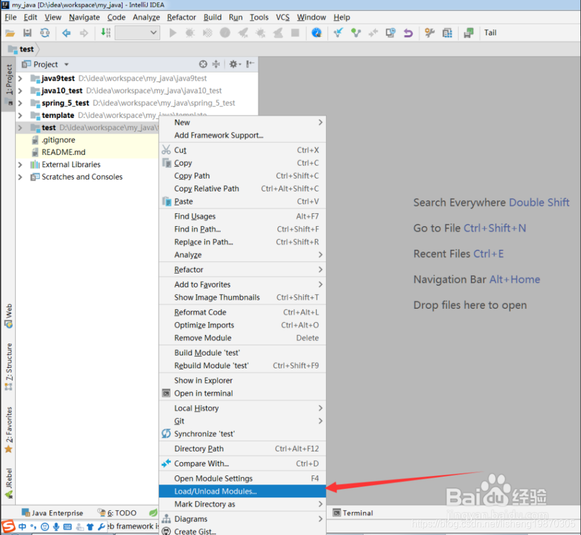Click the Stop square icon
The width and height of the screenshot is (581, 535).
[295, 33]
